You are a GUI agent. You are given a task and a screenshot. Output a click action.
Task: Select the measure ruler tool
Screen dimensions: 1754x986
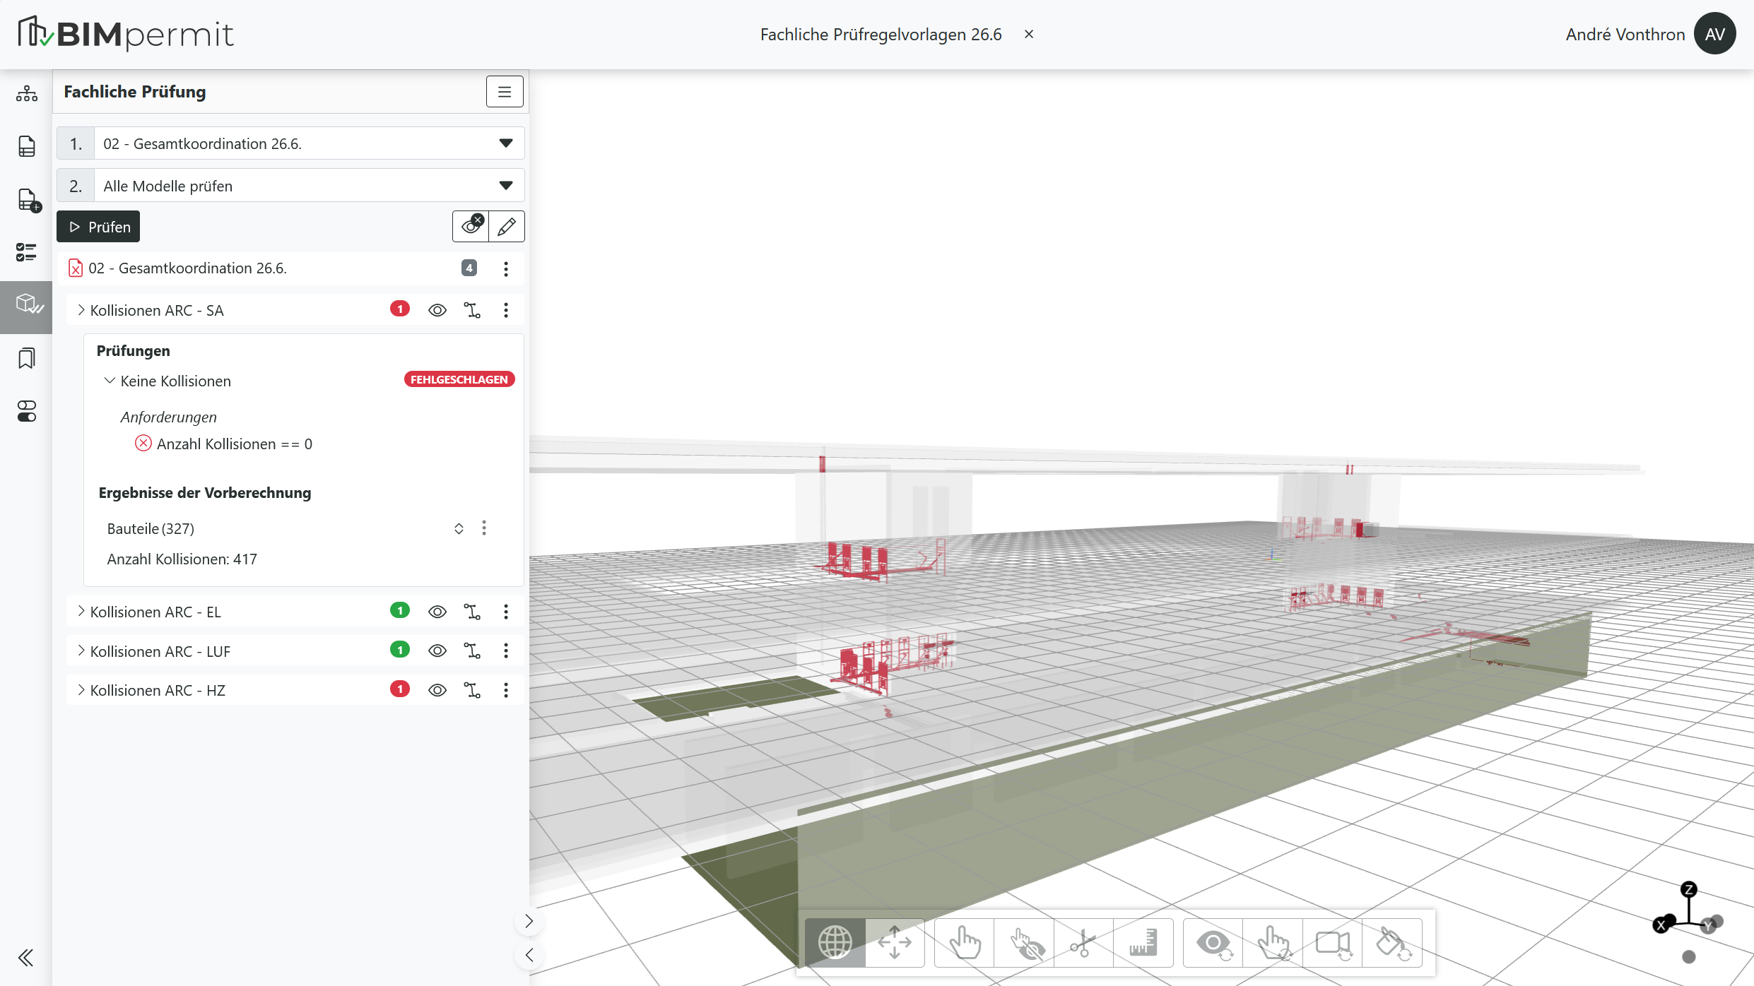(x=1143, y=943)
